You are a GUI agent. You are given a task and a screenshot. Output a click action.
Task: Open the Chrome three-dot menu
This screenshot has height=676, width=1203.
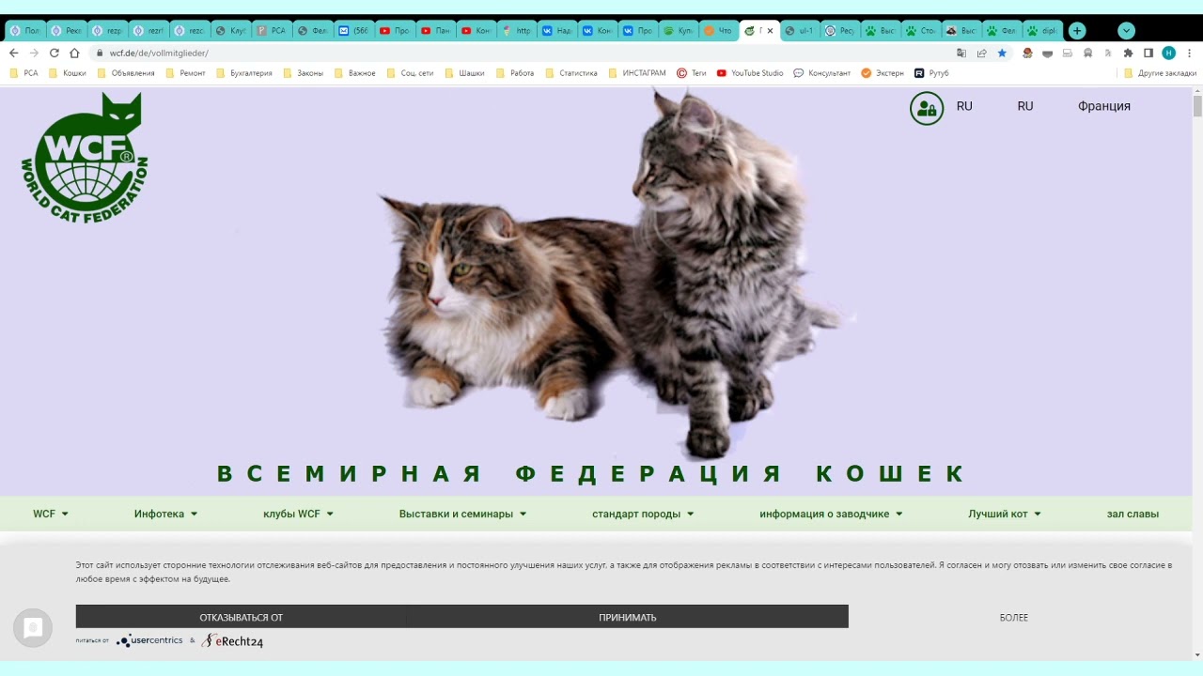(x=1190, y=54)
